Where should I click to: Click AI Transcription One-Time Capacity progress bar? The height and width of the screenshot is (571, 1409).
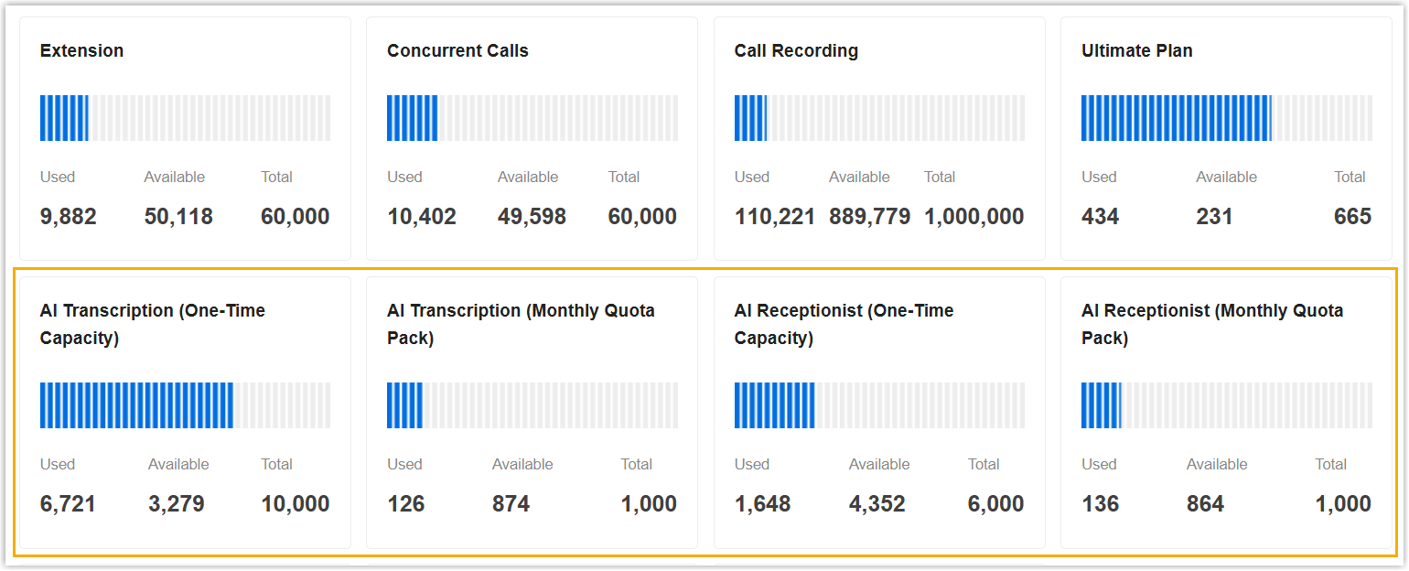185,405
